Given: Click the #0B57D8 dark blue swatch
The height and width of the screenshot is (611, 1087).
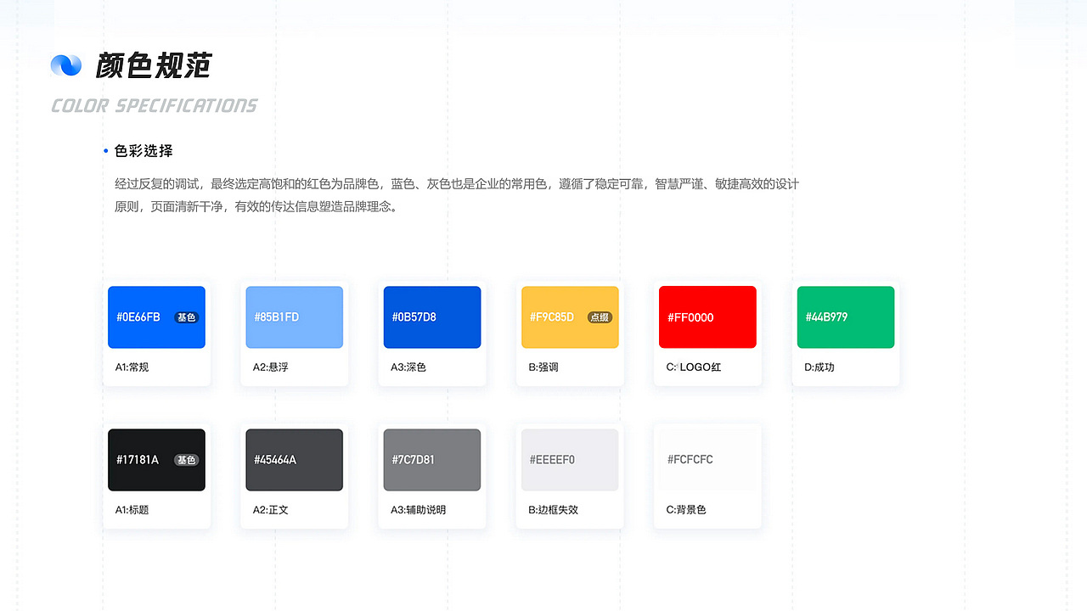Looking at the screenshot, I should click(431, 317).
